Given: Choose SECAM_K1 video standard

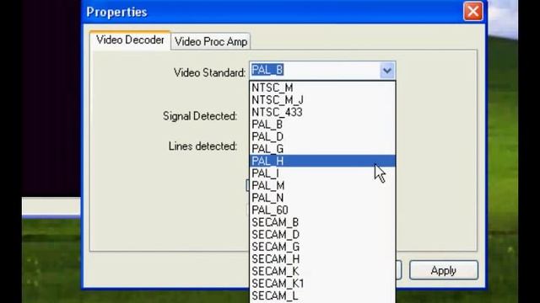Looking at the screenshot, I should [322, 284].
